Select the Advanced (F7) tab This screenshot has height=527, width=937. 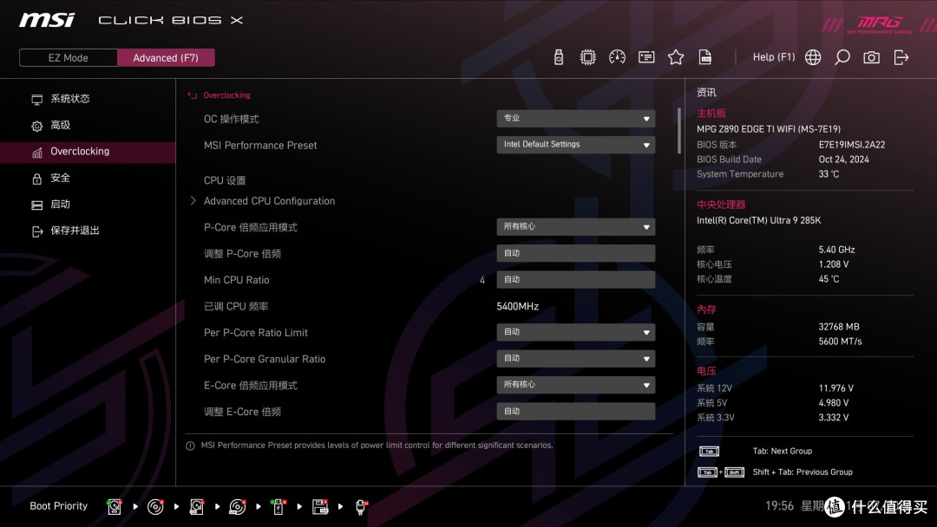click(166, 58)
